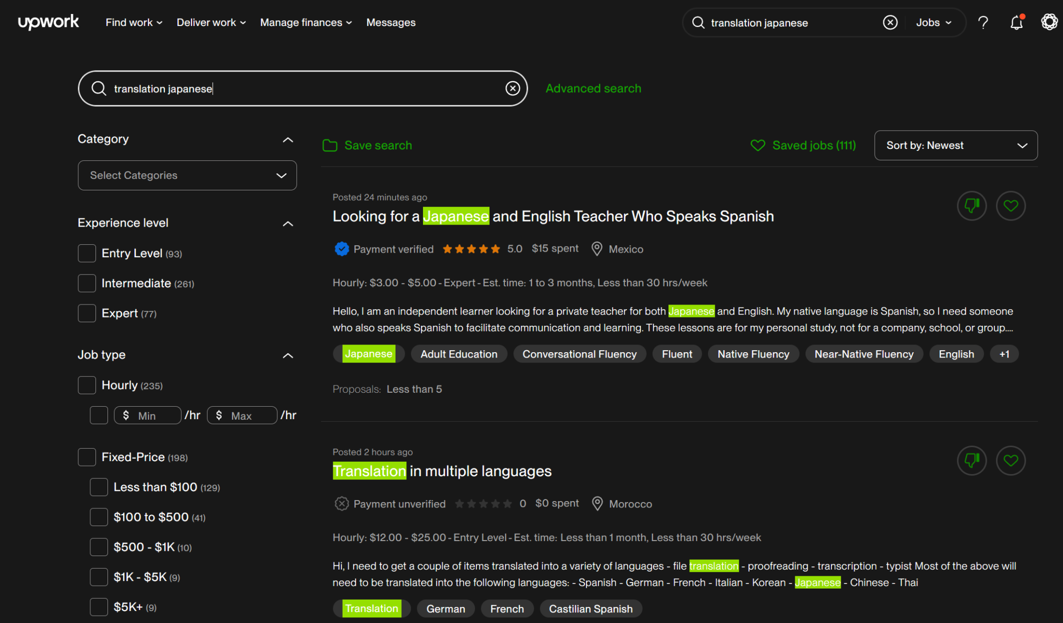This screenshot has height=623, width=1063.
Task: Save the Japanese and English Teacher job with heart
Action: coord(1011,206)
